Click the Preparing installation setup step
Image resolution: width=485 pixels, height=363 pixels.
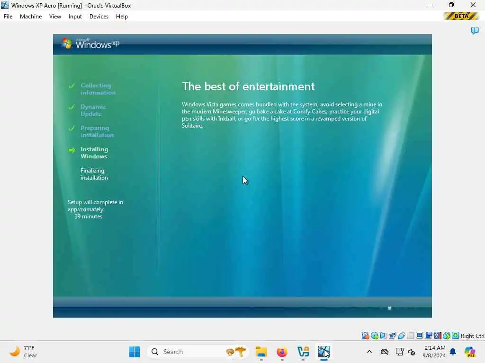(97, 131)
